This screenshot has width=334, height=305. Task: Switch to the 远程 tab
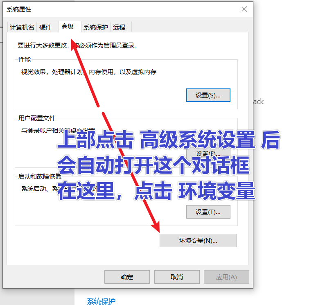119,27
